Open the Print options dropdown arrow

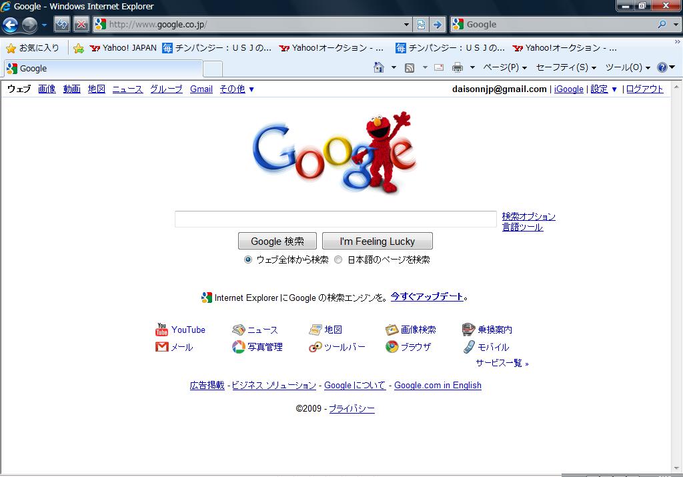pos(472,67)
